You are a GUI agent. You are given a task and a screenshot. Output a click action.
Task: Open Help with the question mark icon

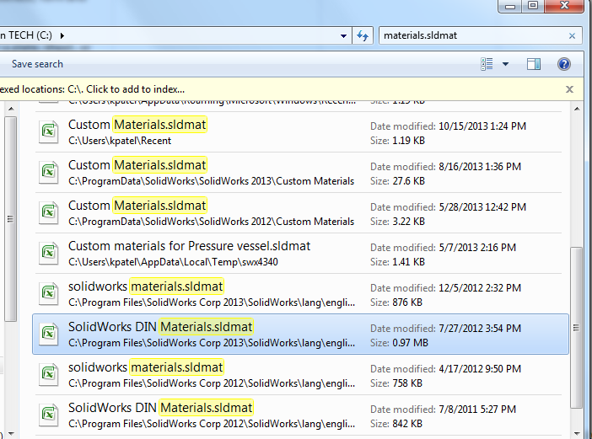pyautogui.click(x=563, y=64)
